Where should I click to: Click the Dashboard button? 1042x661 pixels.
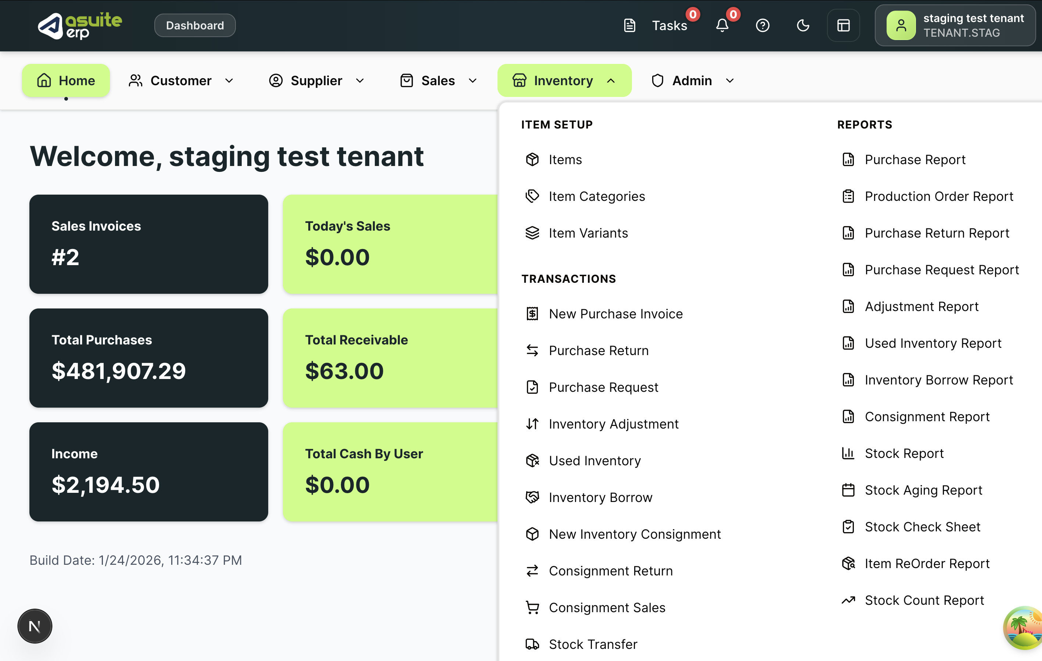[195, 26]
